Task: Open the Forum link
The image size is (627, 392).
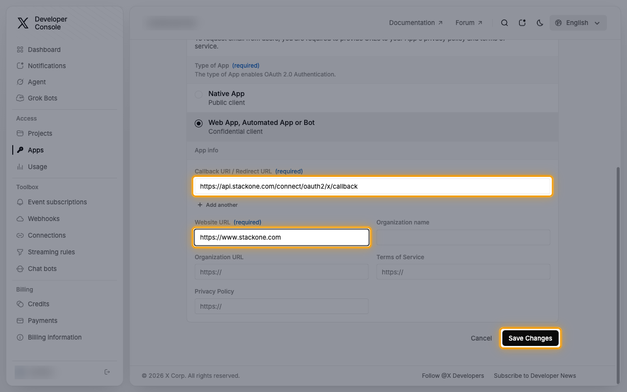Action: pos(469,23)
